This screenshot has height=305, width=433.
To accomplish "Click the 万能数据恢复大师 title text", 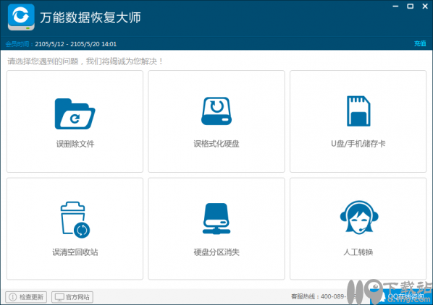I will point(91,17).
